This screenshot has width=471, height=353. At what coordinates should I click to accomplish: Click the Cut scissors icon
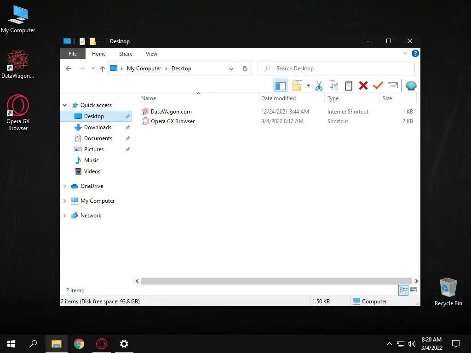[x=319, y=86]
